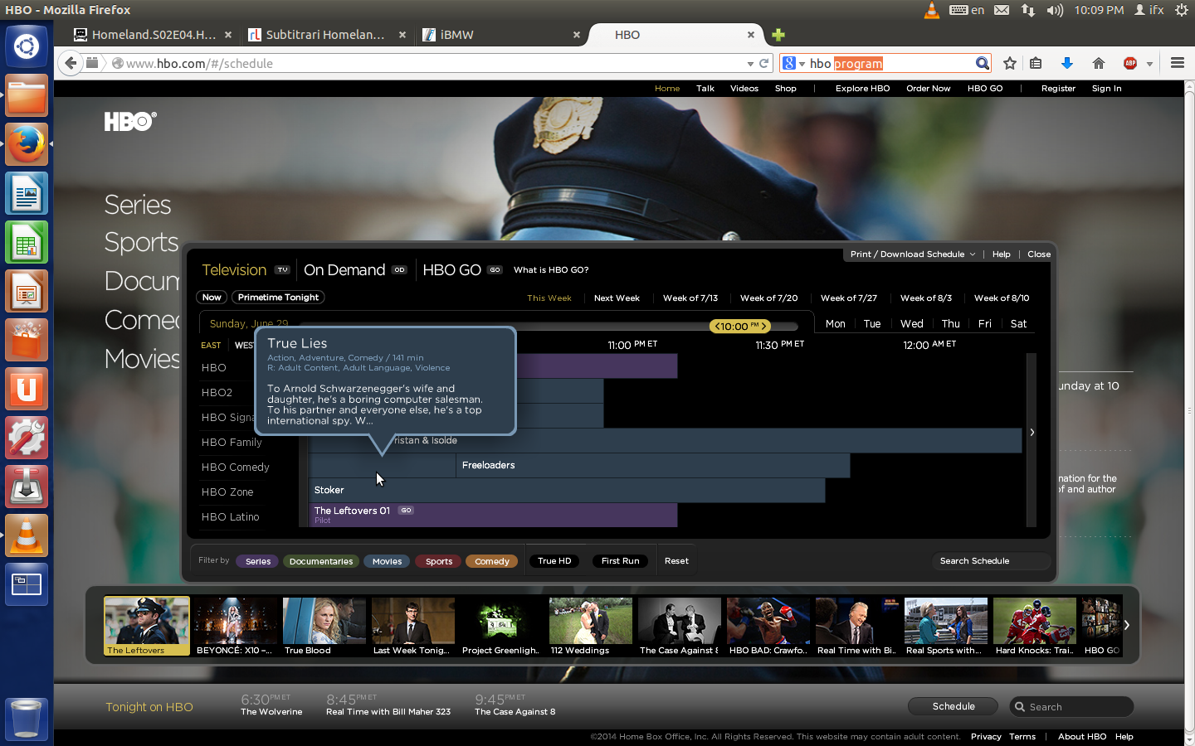Viewport: 1195px width, 746px height.
Task: Click the HBO logo
Action: 130,122
